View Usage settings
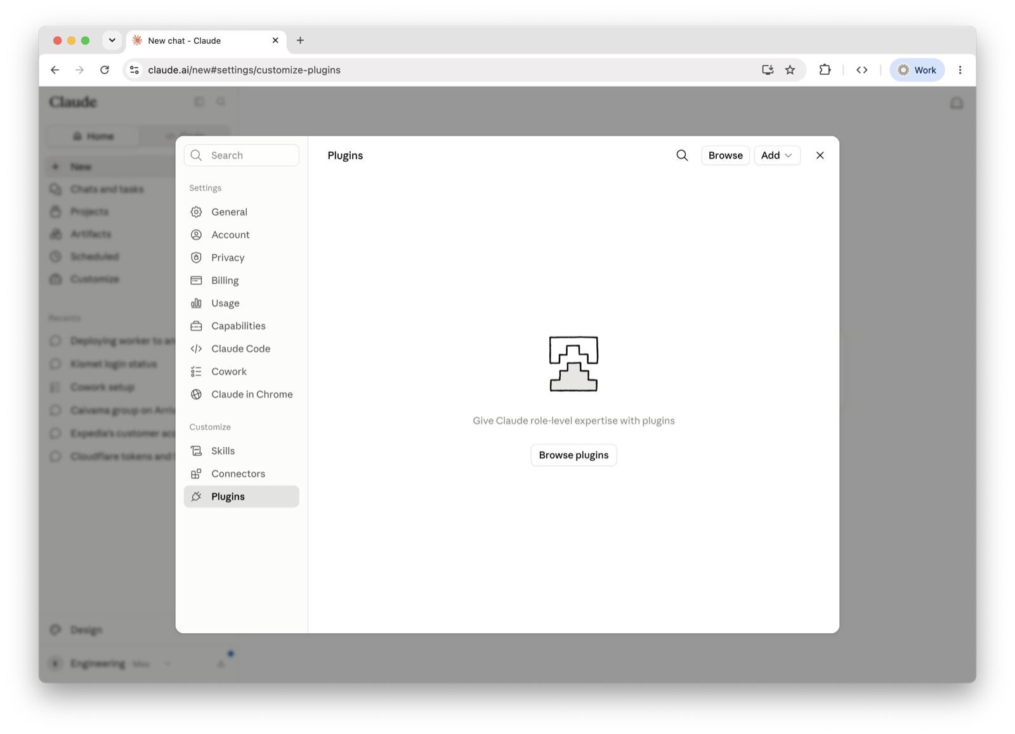The image size is (1015, 734). pos(241,303)
